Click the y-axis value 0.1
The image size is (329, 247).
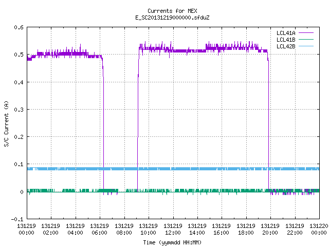pos(19,164)
